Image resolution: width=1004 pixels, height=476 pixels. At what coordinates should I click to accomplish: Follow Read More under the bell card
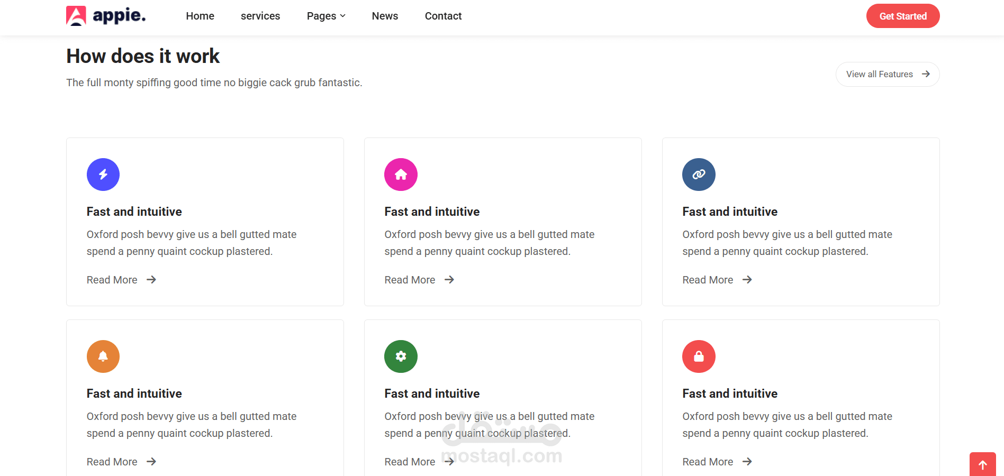[121, 462]
